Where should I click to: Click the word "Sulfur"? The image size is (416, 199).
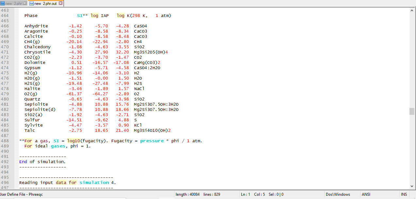coord(32,120)
